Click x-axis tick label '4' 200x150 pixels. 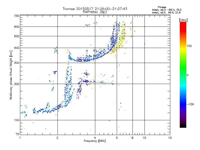[95, 138]
